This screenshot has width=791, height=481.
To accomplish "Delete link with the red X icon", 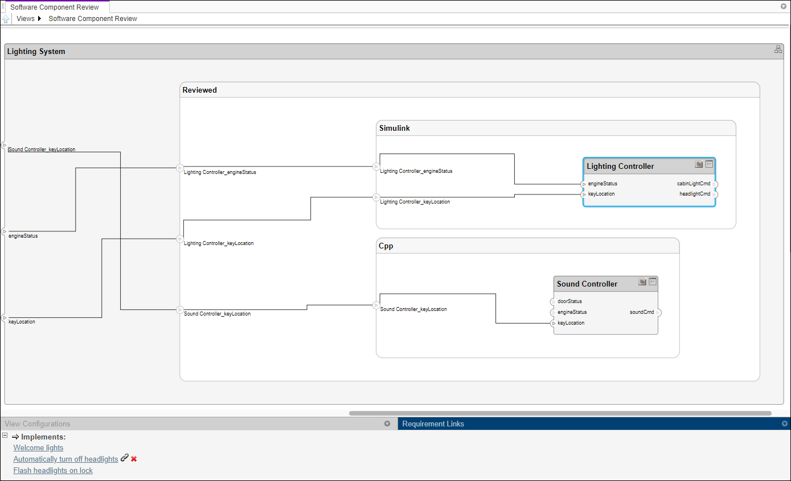I will [134, 459].
